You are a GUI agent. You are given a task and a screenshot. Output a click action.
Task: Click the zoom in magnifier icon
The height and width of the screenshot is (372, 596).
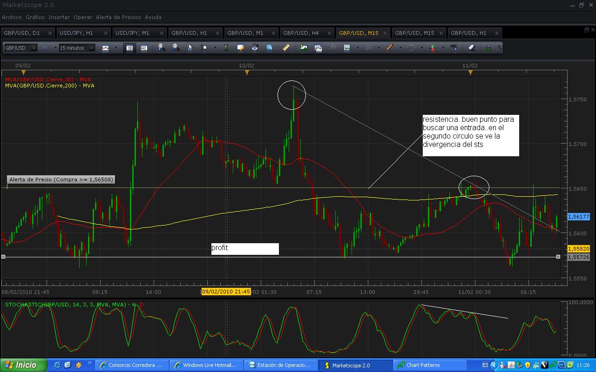pyautogui.click(x=161, y=47)
